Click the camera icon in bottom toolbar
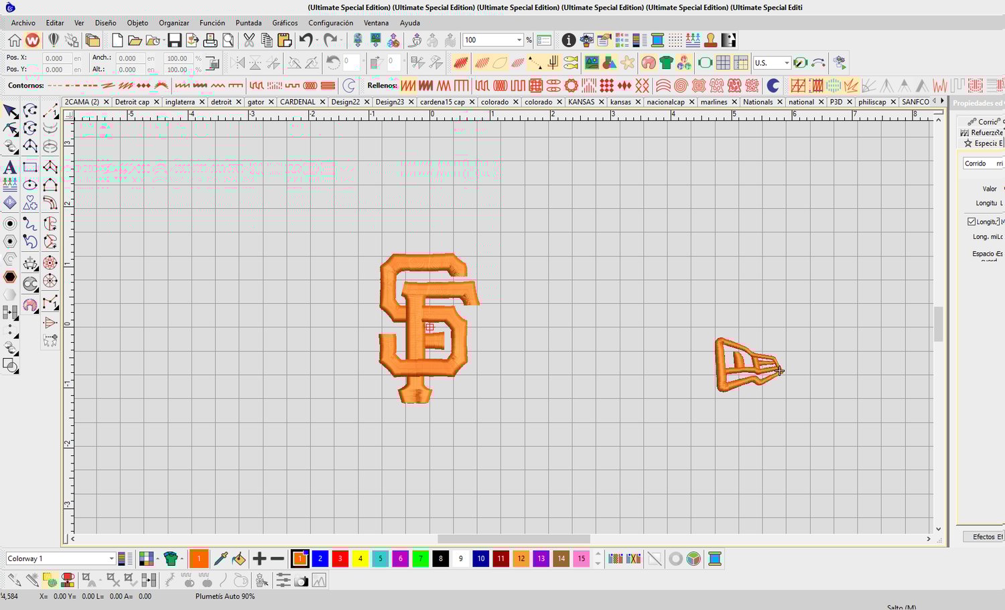Screen dimensions: 1005x610 tap(301, 581)
